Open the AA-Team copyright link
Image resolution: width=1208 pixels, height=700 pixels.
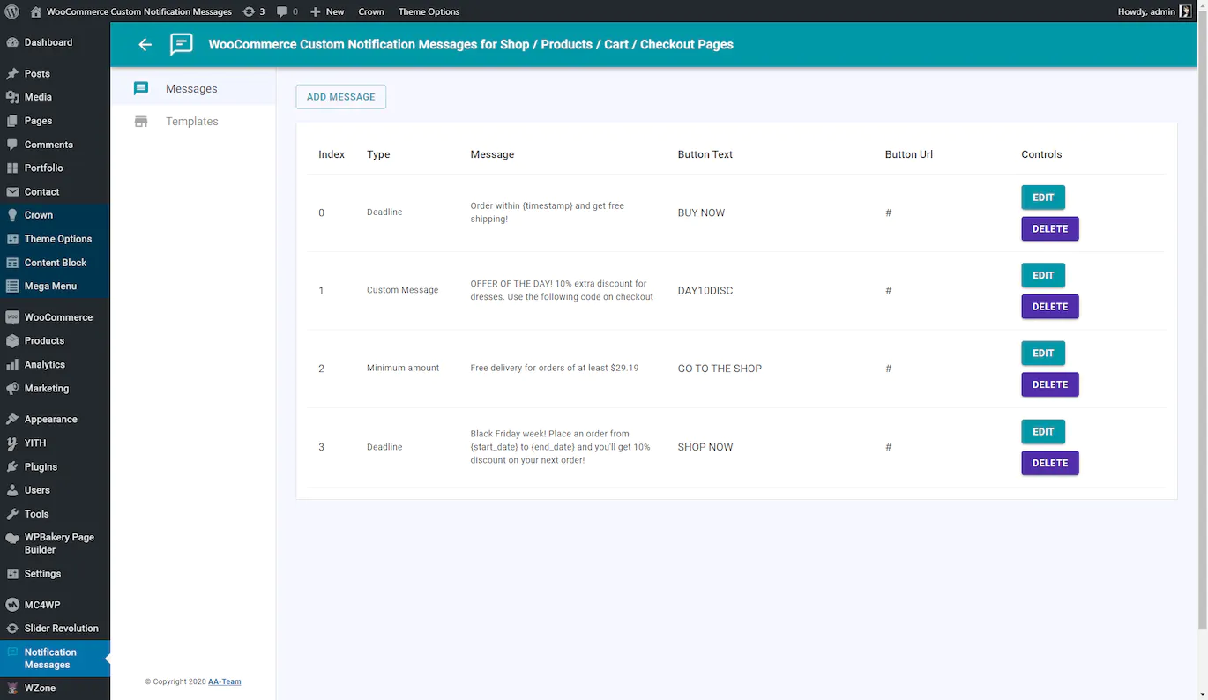(224, 681)
